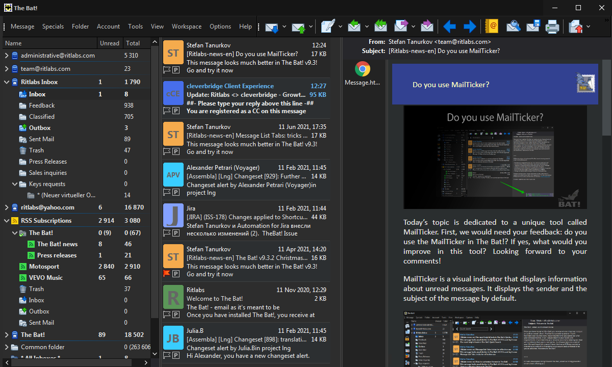This screenshot has height=367, width=612.
Task: Open the Message menu
Action: pyautogui.click(x=22, y=27)
